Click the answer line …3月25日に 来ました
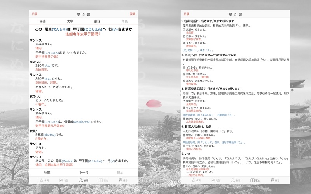Image resolution: width=311 pixels, height=194 pixels. pyautogui.click(x=200, y=172)
